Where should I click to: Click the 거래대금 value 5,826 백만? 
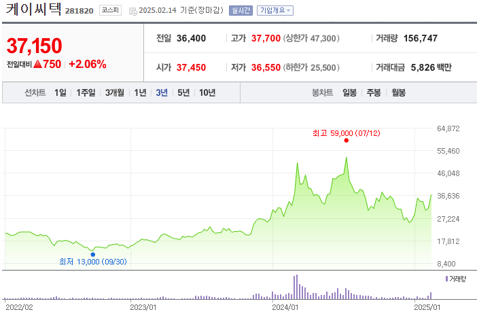pos(431,67)
